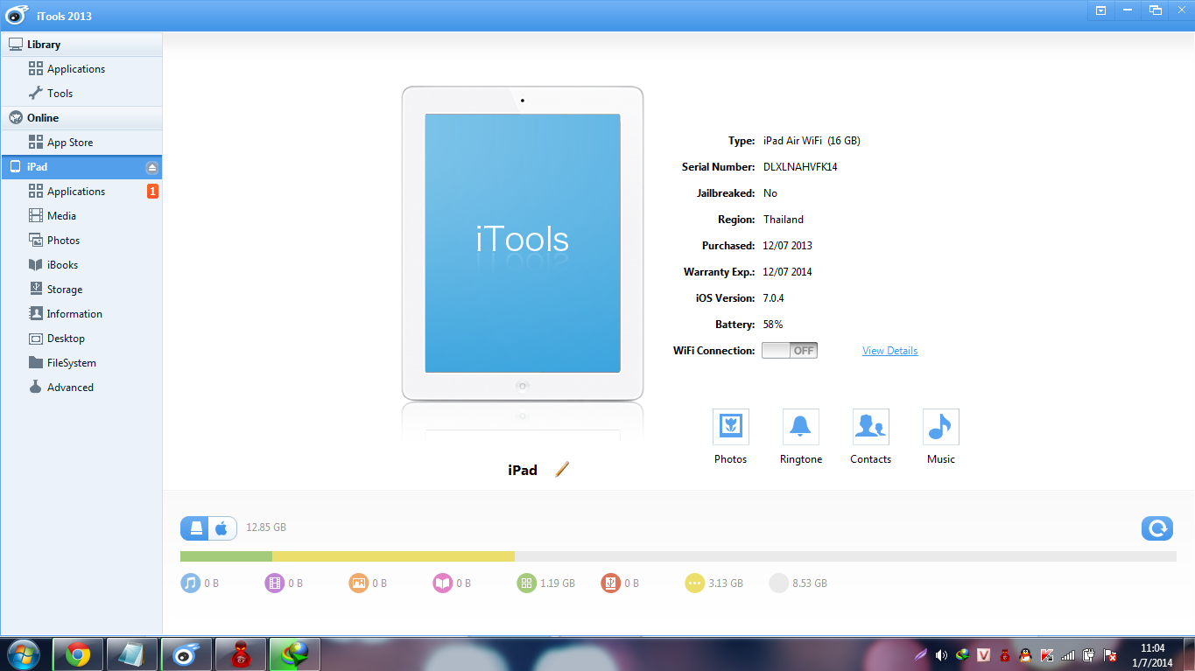Click the iTools logo in title bar
This screenshot has width=1195, height=671.
[17, 15]
